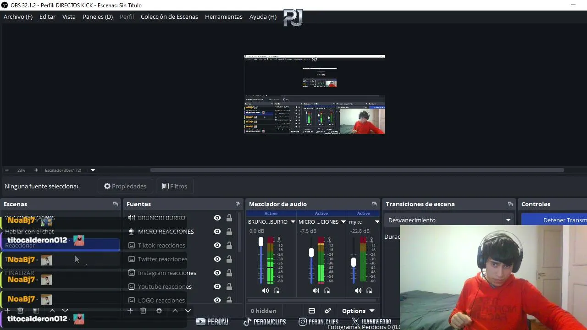The width and height of the screenshot is (587, 330).
Task: Mute the BRUNO...BURRO audio channel
Action: coord(266,291)
